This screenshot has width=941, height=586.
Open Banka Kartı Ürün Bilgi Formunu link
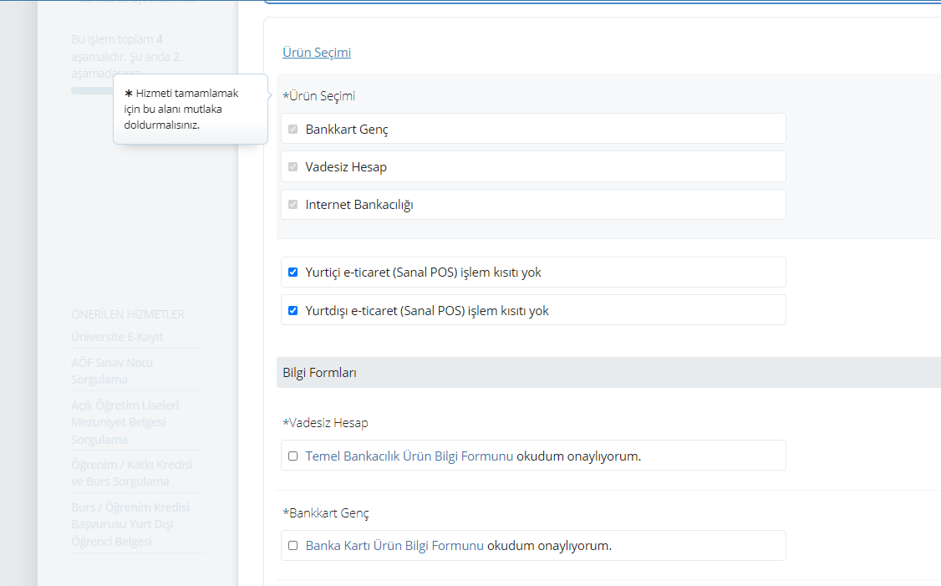tap(394, 546)
